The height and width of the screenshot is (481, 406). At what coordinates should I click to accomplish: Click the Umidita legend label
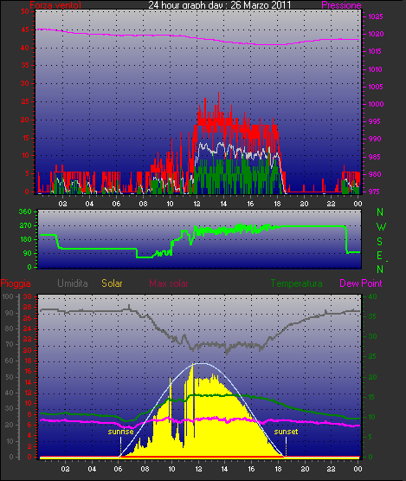[x=73, y=283]
